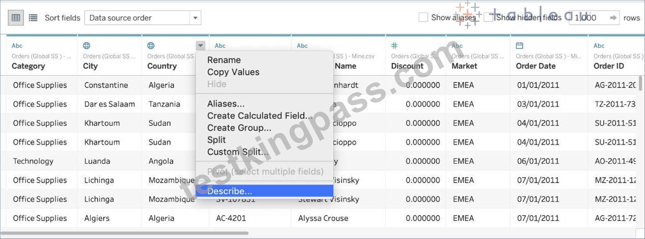
Task: Switch to metadata list view icon
Action: pyautogui.click(x=33, y=18)
